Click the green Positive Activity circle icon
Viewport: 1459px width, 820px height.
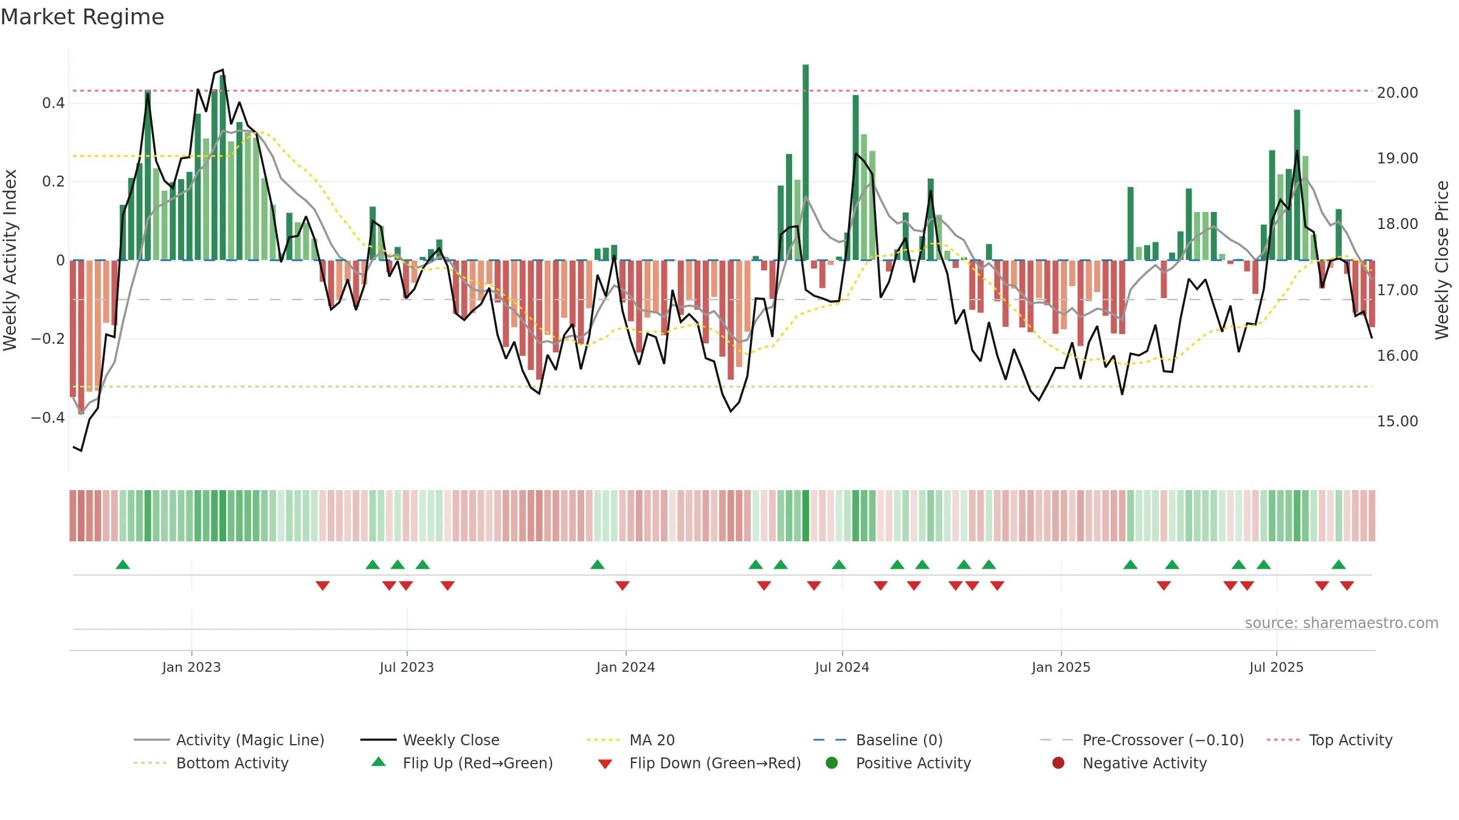(x=832, y=763)
